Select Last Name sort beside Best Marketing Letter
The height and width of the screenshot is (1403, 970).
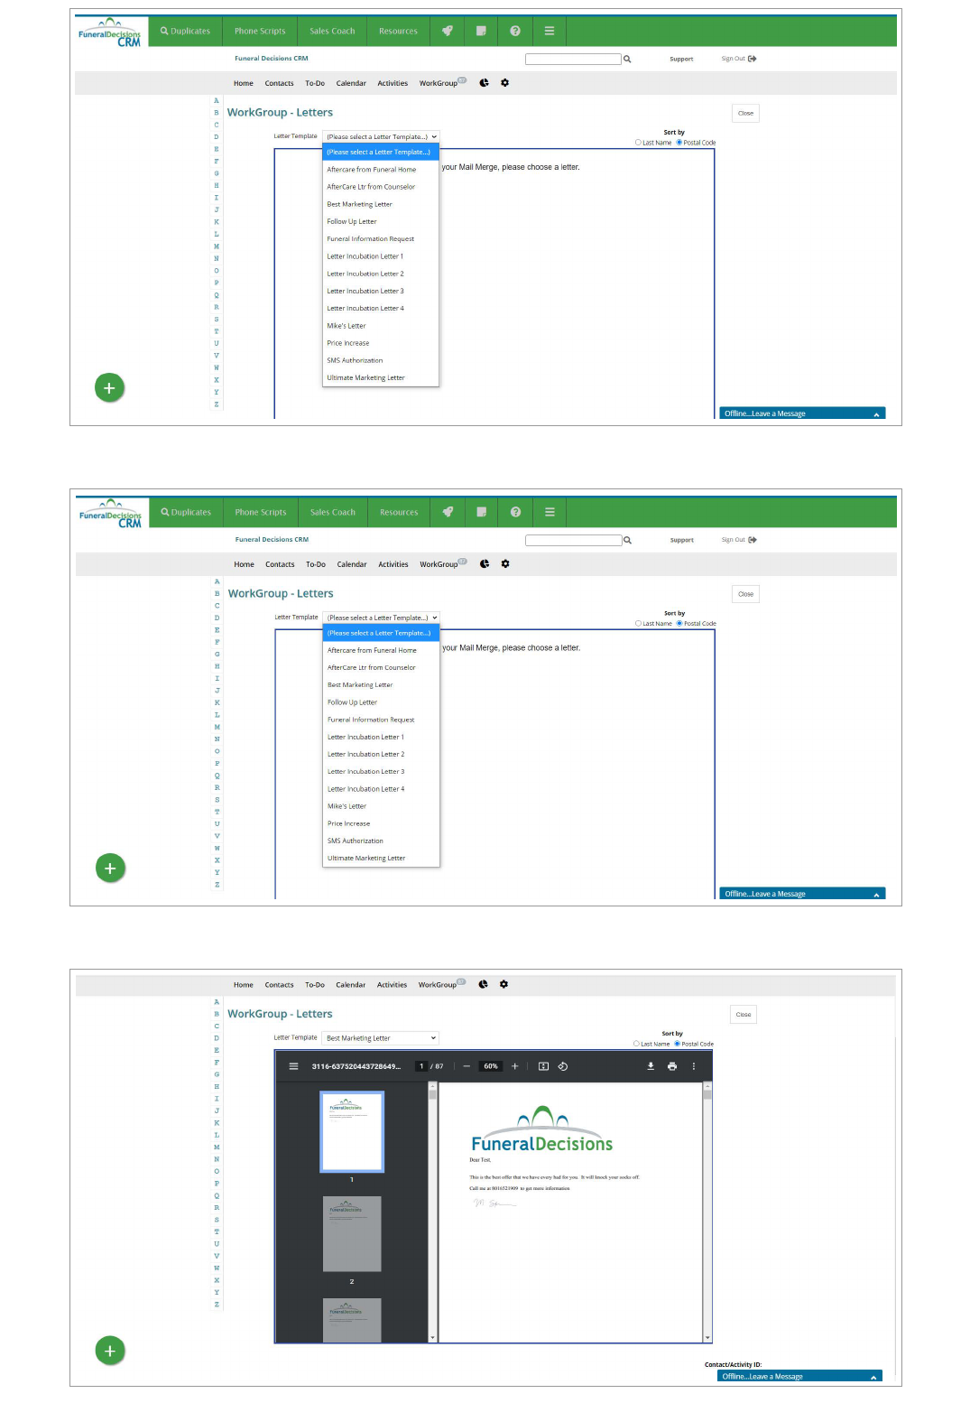[637, 1044]
